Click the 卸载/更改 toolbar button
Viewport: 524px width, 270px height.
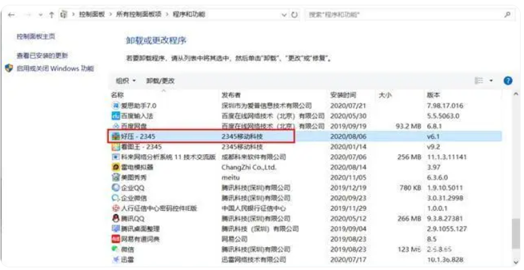pos(161,81)
